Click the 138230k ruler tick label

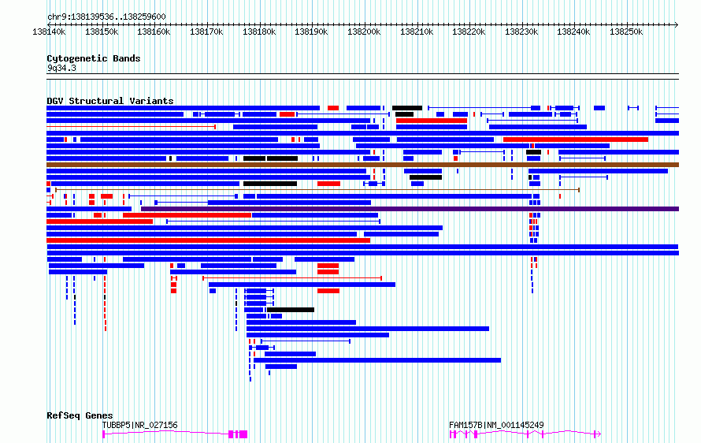pyautogui.click(x=521, y=32)
